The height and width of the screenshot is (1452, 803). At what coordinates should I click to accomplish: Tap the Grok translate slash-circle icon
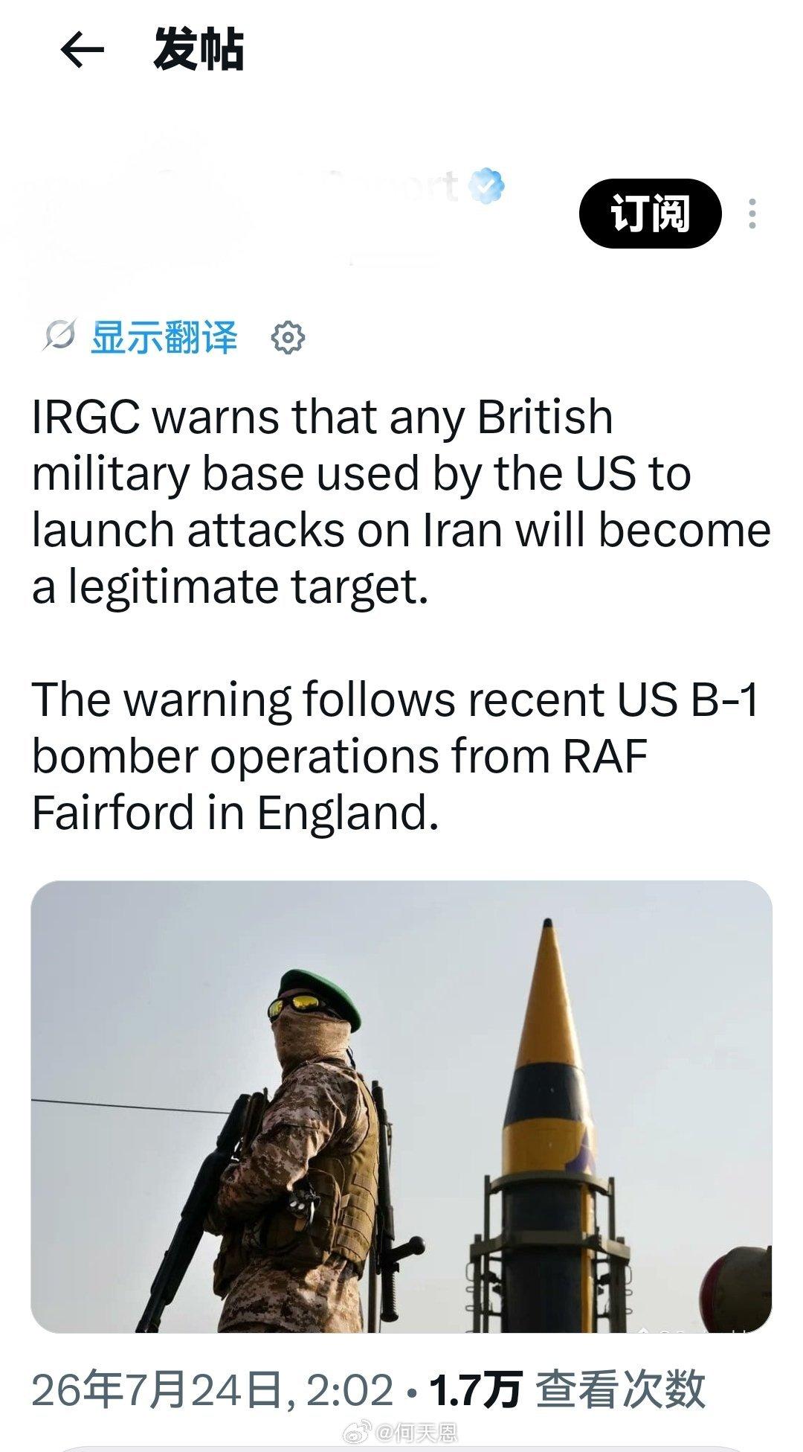[x=59, y=337]
